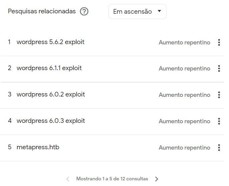Select the wordpress 6.0.2 exploit query

click(x=51, y=95)
